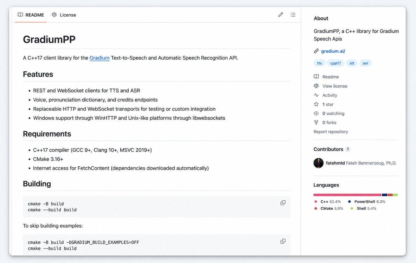Open the README outline list icon
Image resolution: width=416 pixels, height=263 pixels.
(293, 15)
